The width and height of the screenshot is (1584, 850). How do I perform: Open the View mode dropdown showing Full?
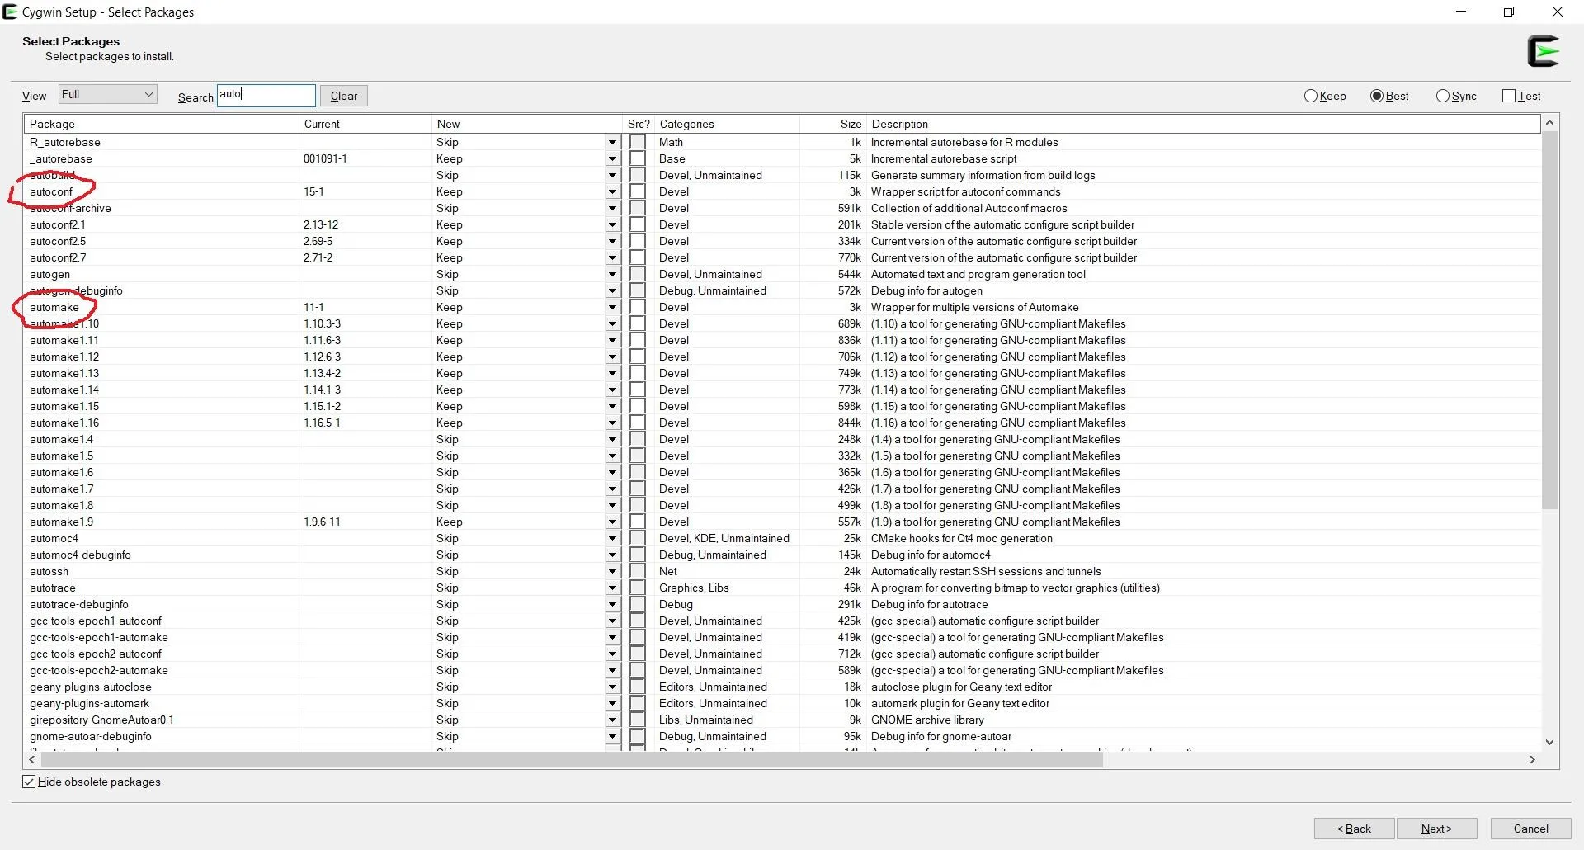coord(107,94)
